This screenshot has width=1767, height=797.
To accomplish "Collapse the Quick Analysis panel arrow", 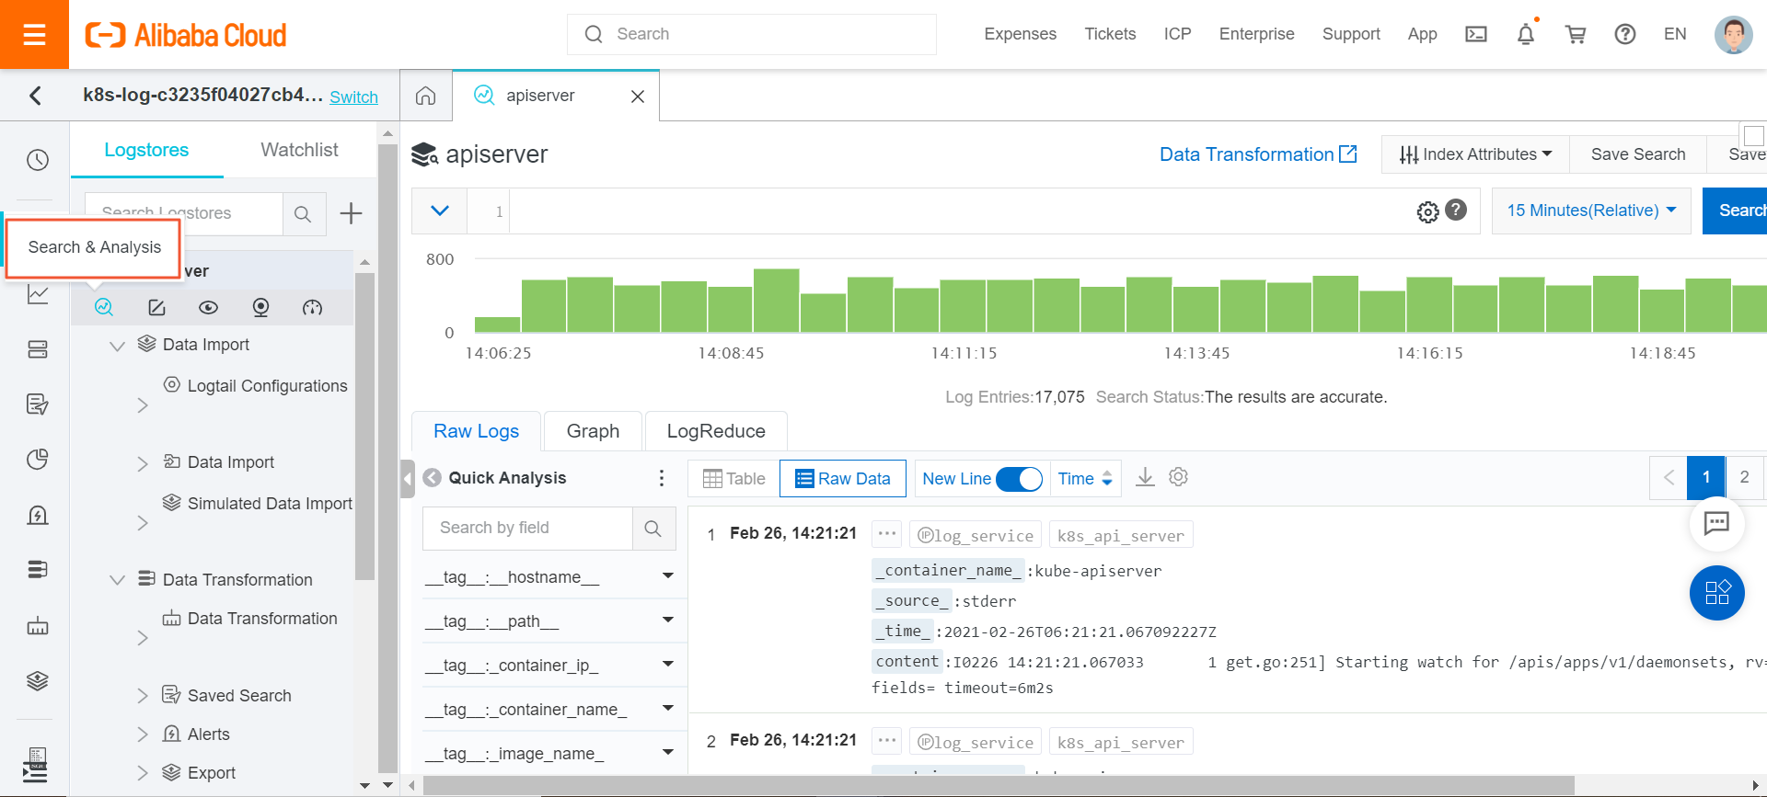I will pyautogui.click(x=432, y=478).
